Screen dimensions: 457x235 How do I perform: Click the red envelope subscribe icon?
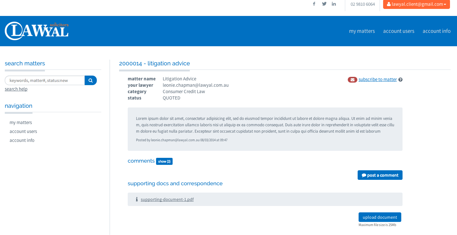352,80
